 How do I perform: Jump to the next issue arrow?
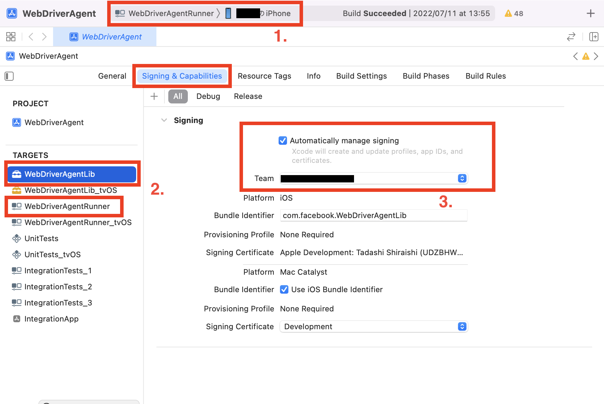point(596,56)
